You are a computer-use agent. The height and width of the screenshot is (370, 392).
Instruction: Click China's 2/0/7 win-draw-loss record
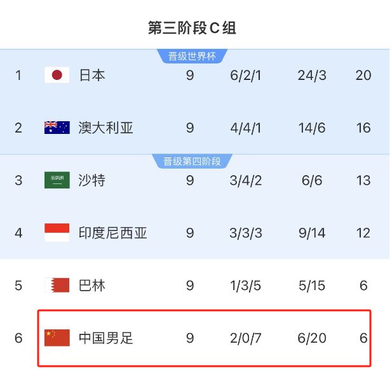coord(246,338)
